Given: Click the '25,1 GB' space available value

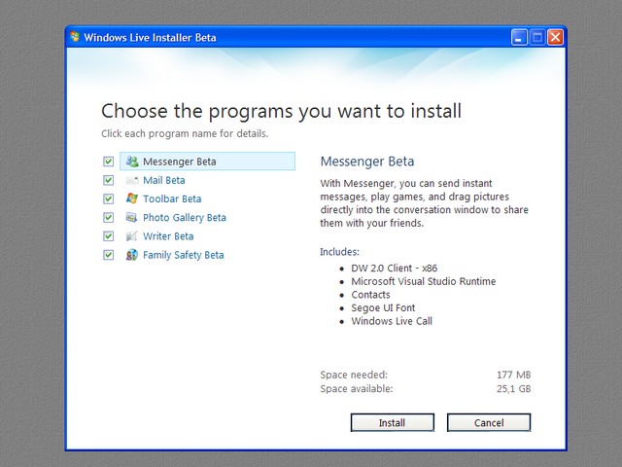Looking at the screenshot, I should point(513,388).
